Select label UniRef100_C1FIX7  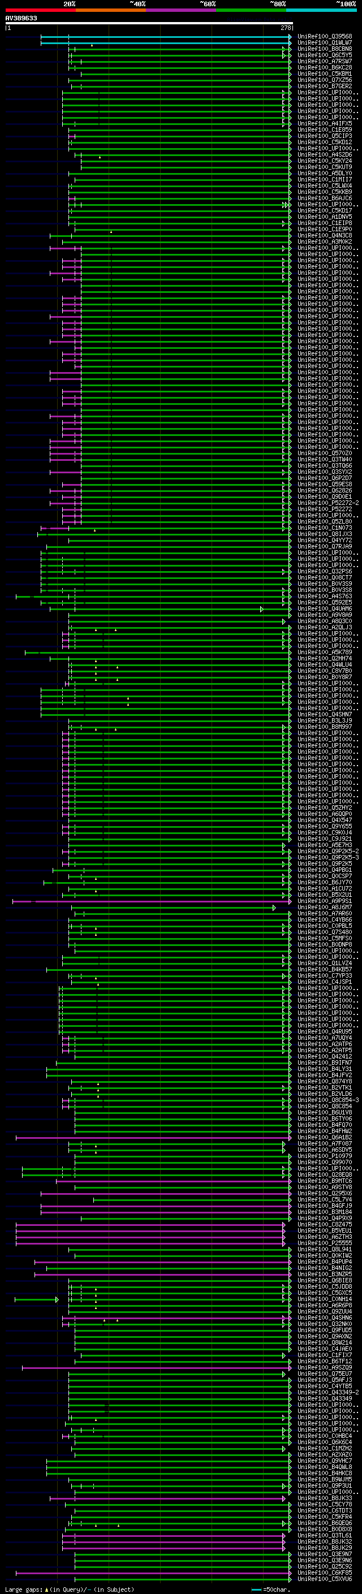click(x=325, y=1354)
